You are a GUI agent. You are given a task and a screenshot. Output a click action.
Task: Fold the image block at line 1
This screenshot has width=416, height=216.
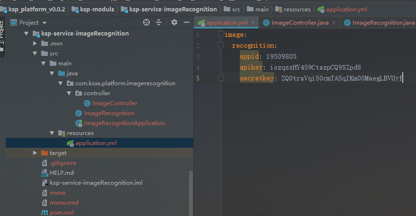(221, 35)
